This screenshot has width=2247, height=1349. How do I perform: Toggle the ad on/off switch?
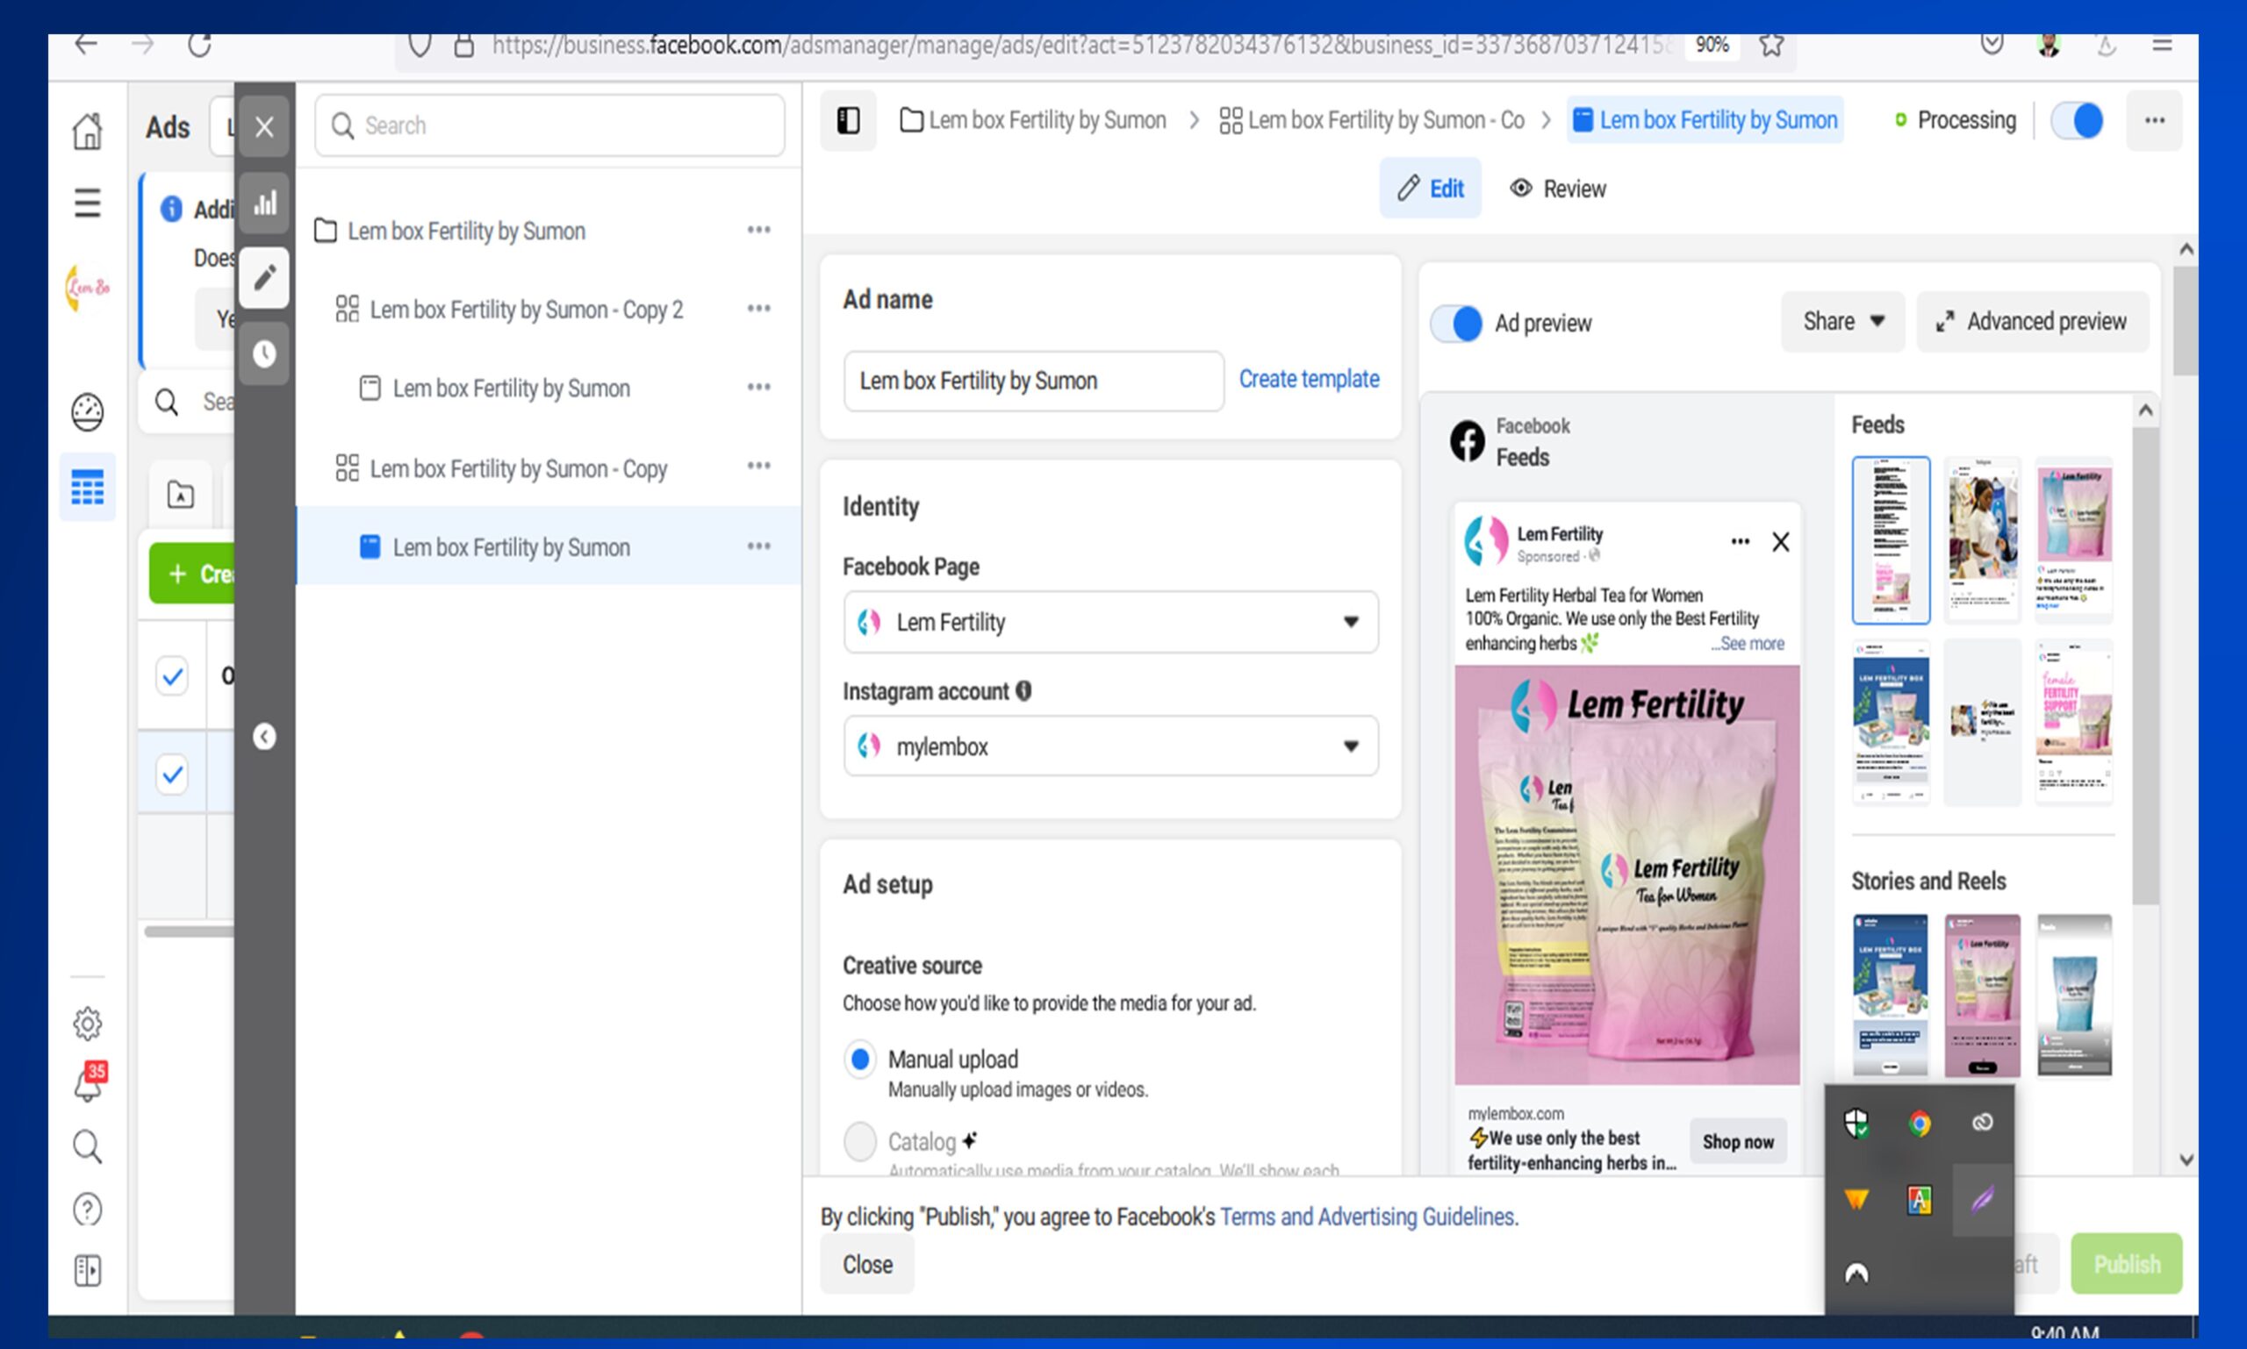click(2077, 120)
